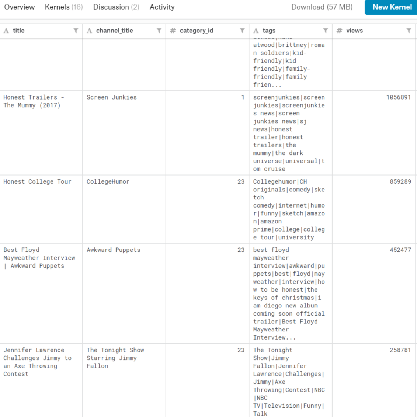This screenshot has height=417, width=417.
Task: Open the channel_title column filter
Action: (159, 31)
